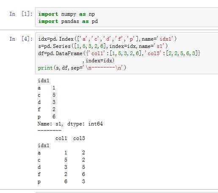
Task: Click 'Name: s1, dtype: int64' output text
Action: point(70,124)
